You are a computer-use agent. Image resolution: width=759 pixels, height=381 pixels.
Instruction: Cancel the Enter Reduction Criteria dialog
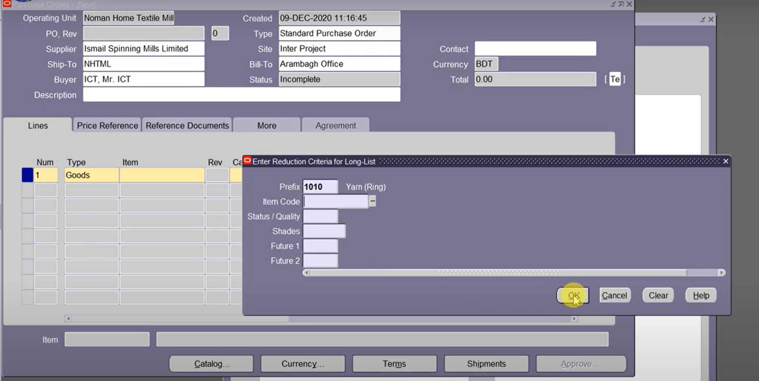614,295
